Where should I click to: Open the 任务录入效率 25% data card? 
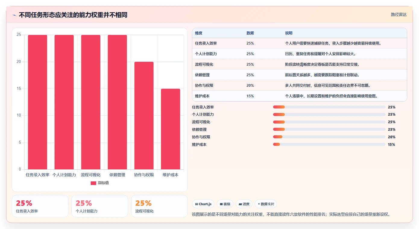point(40,206)
